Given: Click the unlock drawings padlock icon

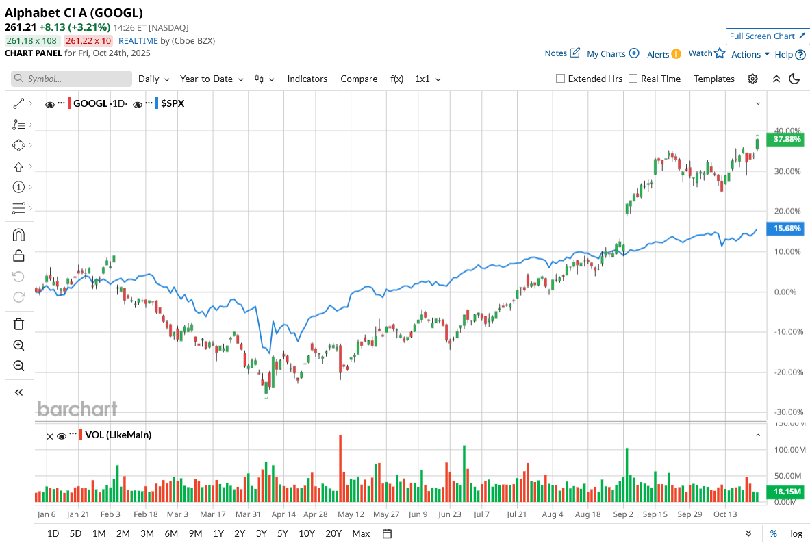Looking at the screenshot, I should 18,255.
